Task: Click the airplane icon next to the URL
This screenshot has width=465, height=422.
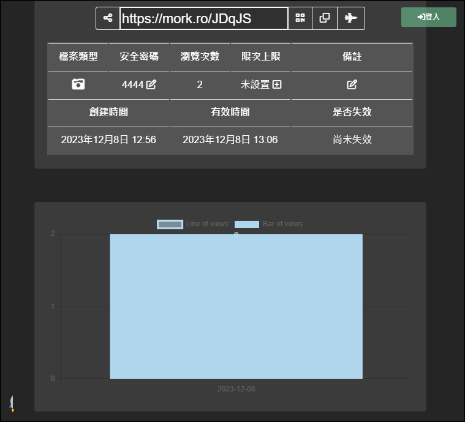Action: tap(351, 18)
